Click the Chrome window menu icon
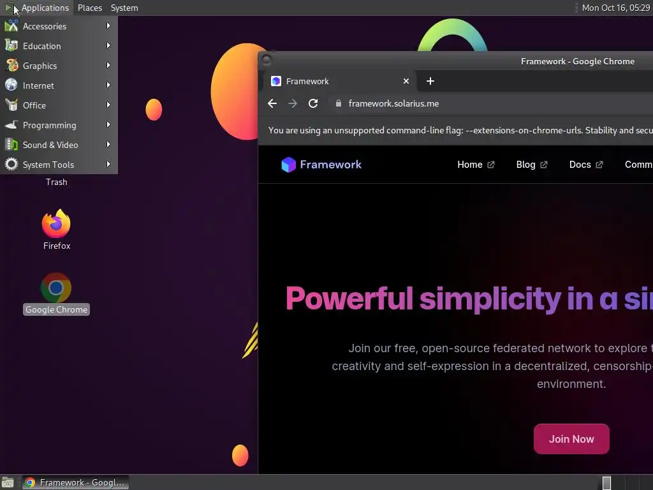The height and width of the screenshot is (490, 653). (267, 61)
